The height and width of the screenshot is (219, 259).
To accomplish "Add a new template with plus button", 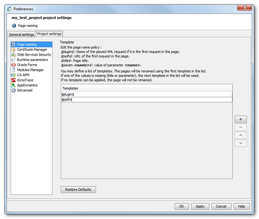I will (x=240, y=119).
